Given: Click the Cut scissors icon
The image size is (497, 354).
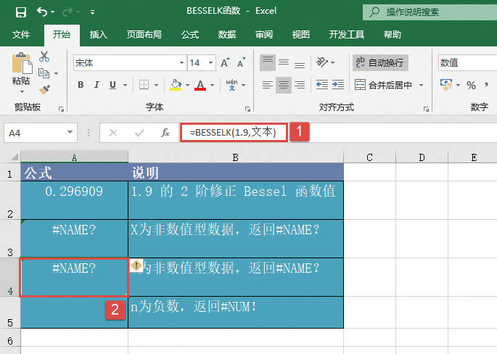Looking at the screenshot, I should (44, 57).
